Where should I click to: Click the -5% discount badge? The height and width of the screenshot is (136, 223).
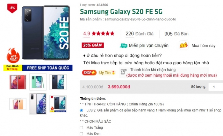[x=12, y=8]
